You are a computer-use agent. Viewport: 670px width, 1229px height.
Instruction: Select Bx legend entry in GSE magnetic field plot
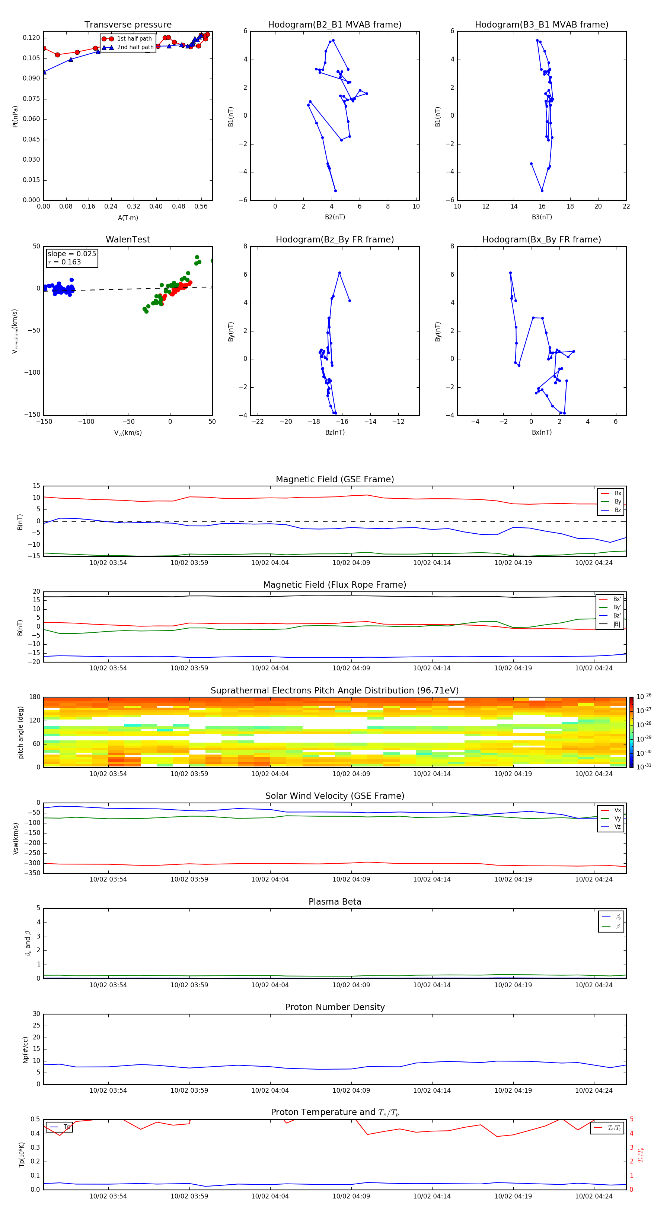[x=611, y=493]
